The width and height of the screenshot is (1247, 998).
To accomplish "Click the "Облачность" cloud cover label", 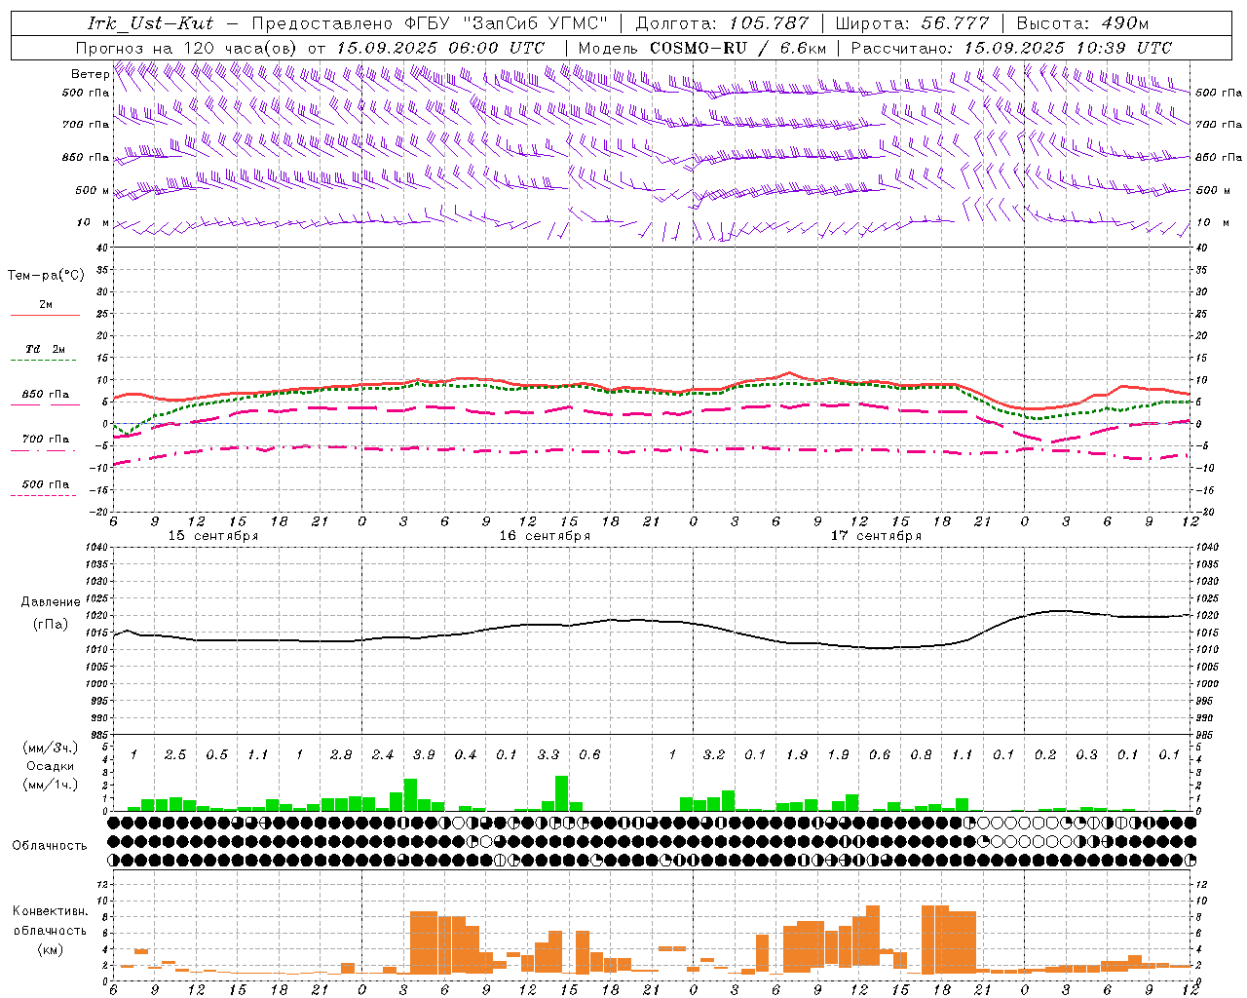I will click(50, 846).
